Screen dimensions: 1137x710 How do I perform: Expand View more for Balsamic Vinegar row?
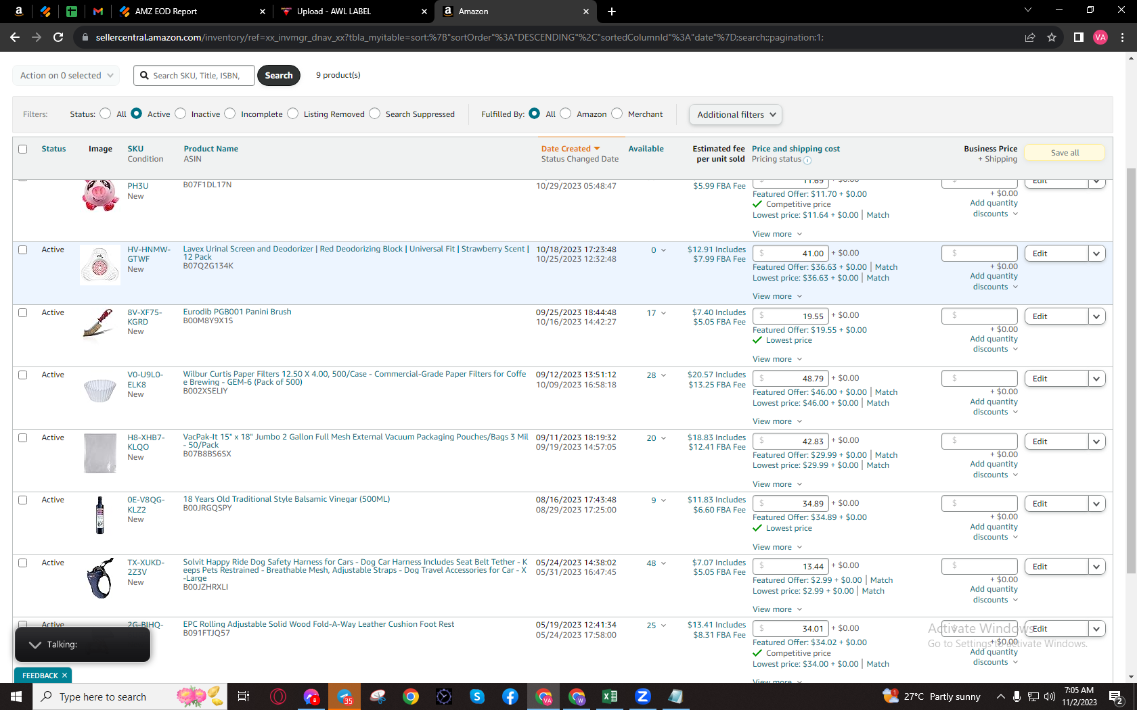coord(777,547)
